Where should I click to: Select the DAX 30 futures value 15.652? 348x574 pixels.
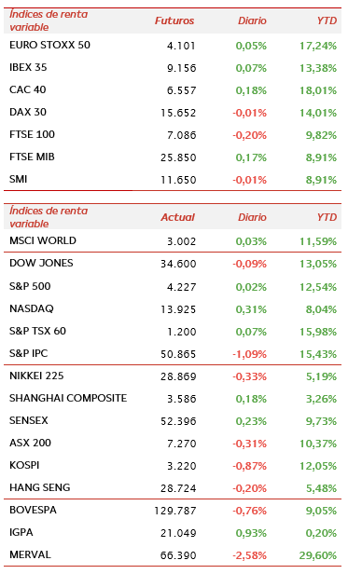[x=178, y=113]
